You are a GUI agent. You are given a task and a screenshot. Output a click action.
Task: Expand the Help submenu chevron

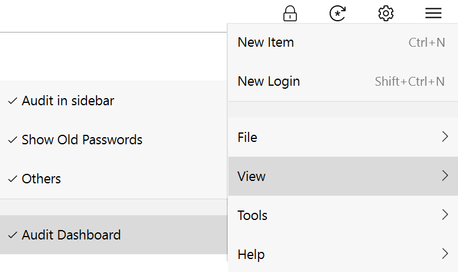pos(445,254)
